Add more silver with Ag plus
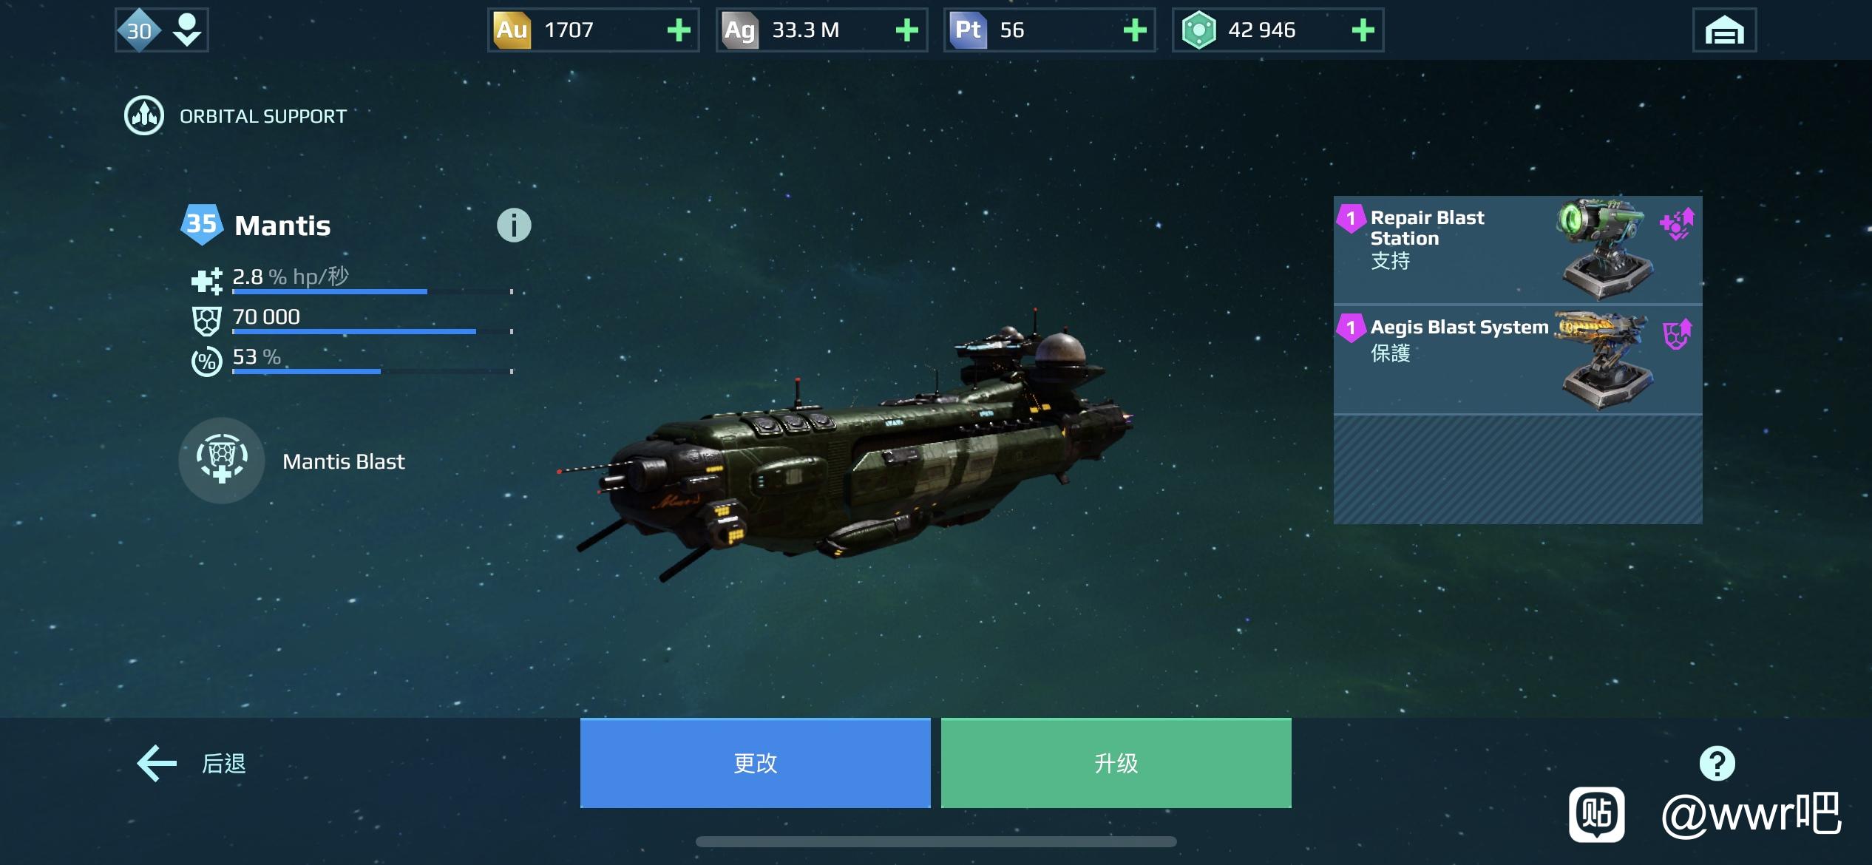The width and height of the screenshot is (1872, 865). [x=906, y=30]
